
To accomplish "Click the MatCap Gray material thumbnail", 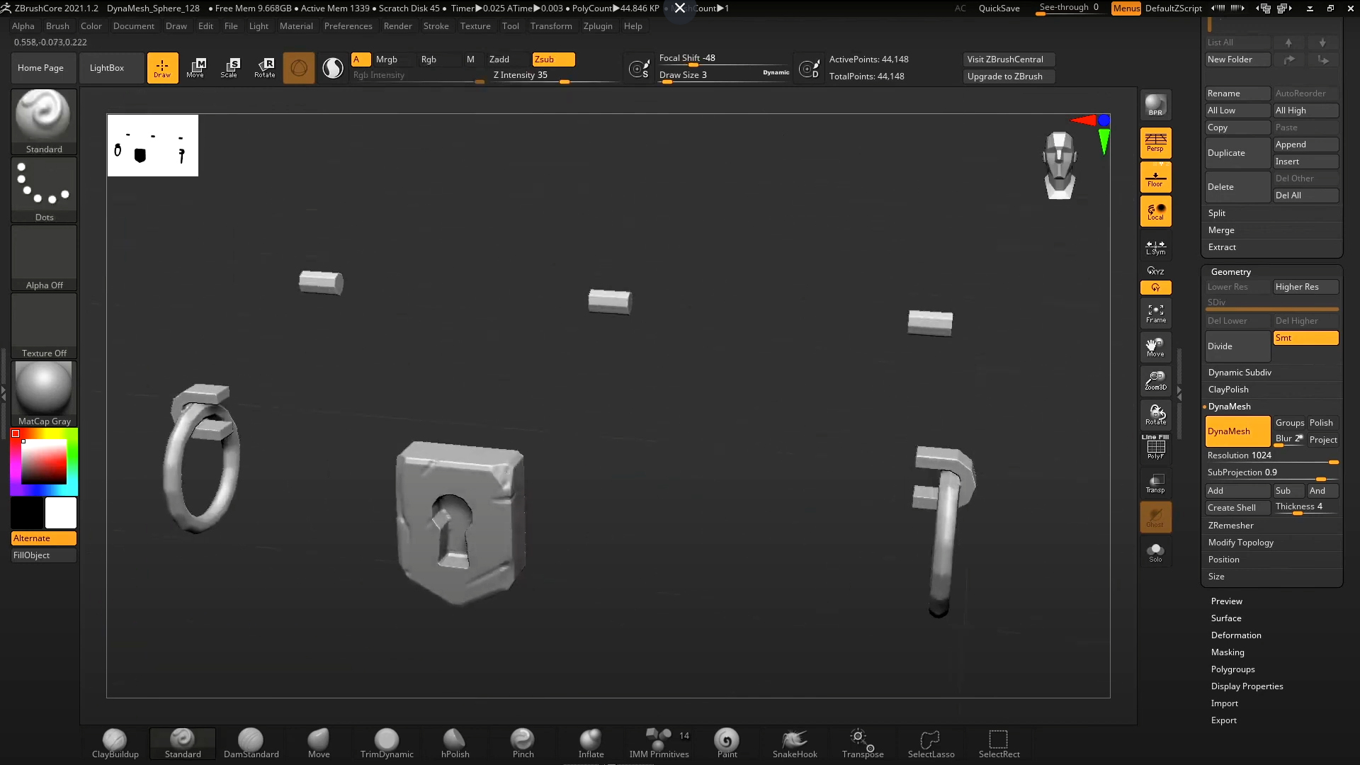I will coord(44,388).
